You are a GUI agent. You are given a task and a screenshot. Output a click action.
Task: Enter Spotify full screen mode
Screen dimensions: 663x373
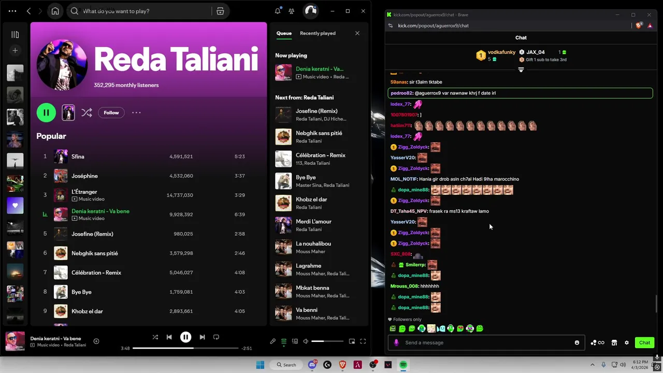click(363, 341)
